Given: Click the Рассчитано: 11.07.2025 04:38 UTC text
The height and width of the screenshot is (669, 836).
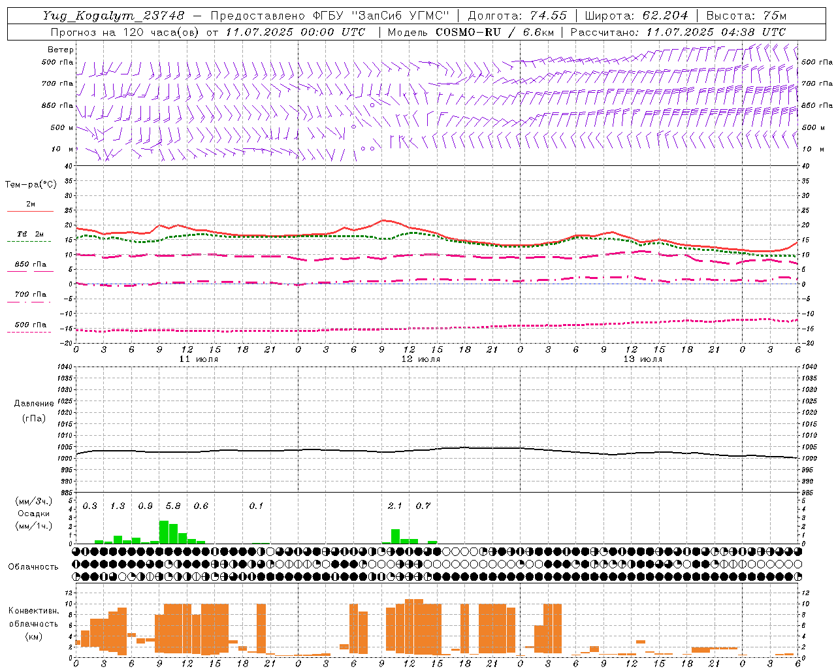Looking at the screenshot, I should [x=678, y=32].
